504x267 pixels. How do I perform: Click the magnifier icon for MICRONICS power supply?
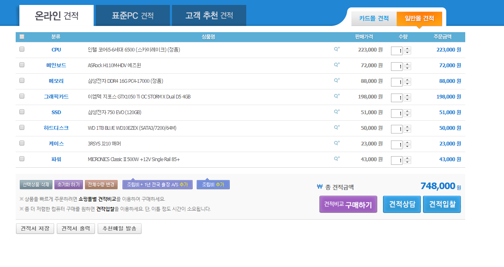(337, 159)
